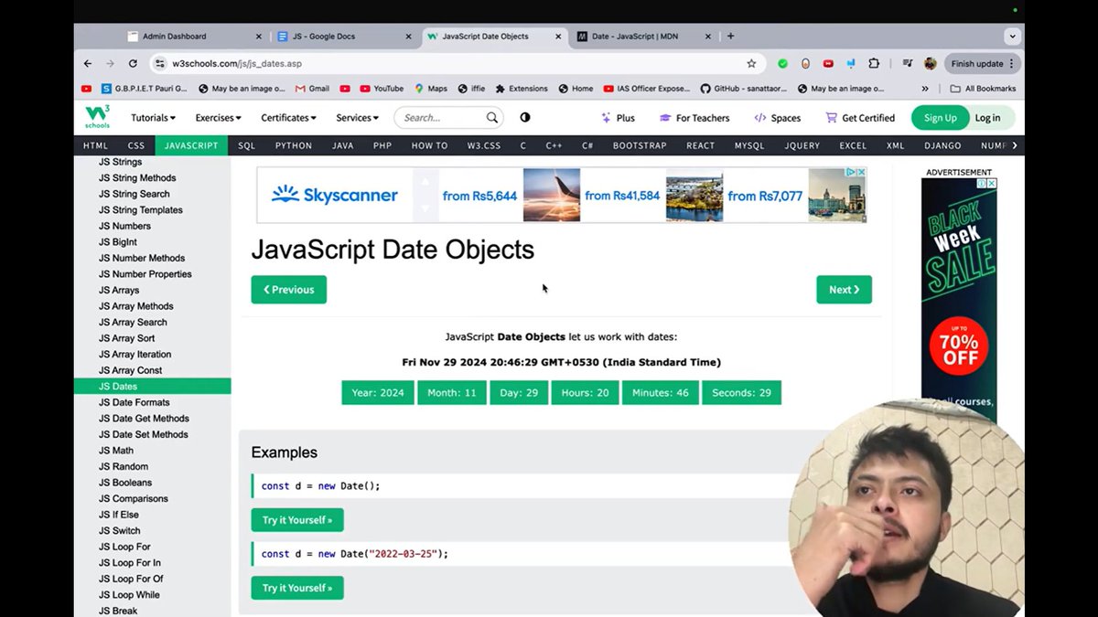Click the Sign Up button
The width and height of the screenshot is (1098, 617).
(940, 118)
